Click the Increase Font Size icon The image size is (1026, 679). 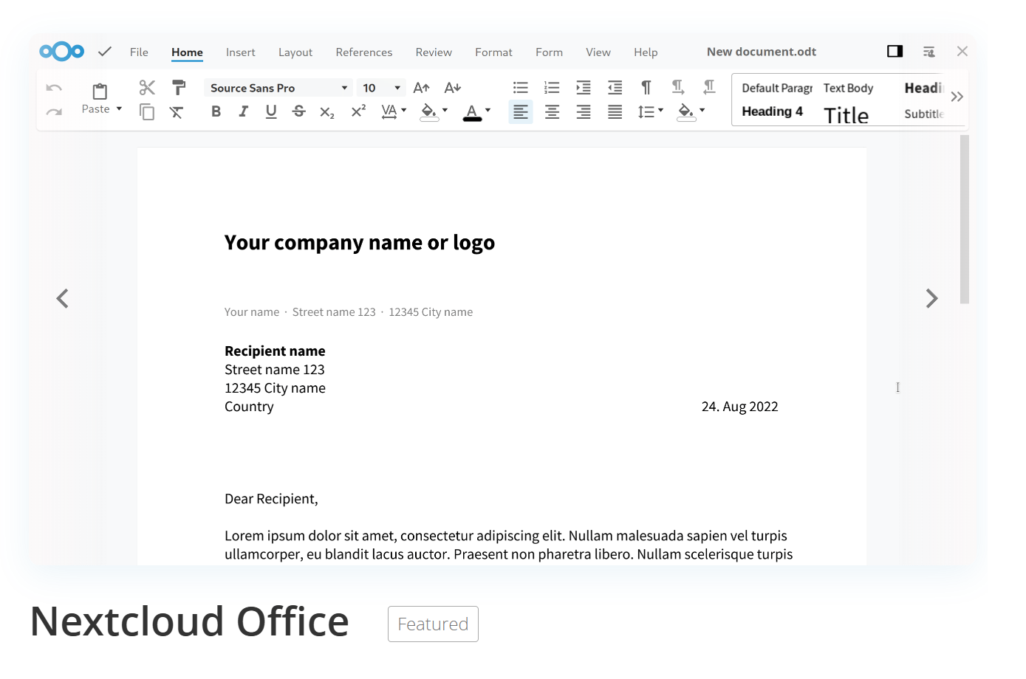click(x=421, y=88)
